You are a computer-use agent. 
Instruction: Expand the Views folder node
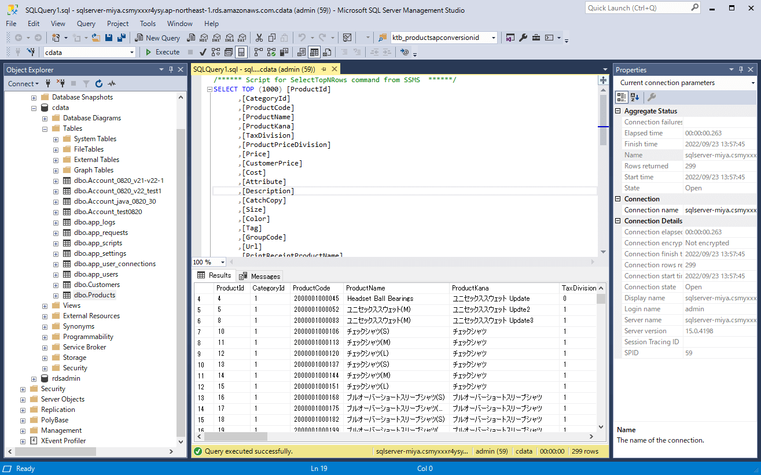(x=45, y=305)
